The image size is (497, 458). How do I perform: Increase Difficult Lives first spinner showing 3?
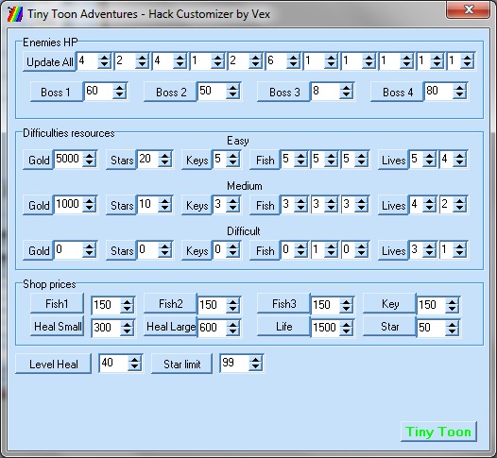click(430, 246)
